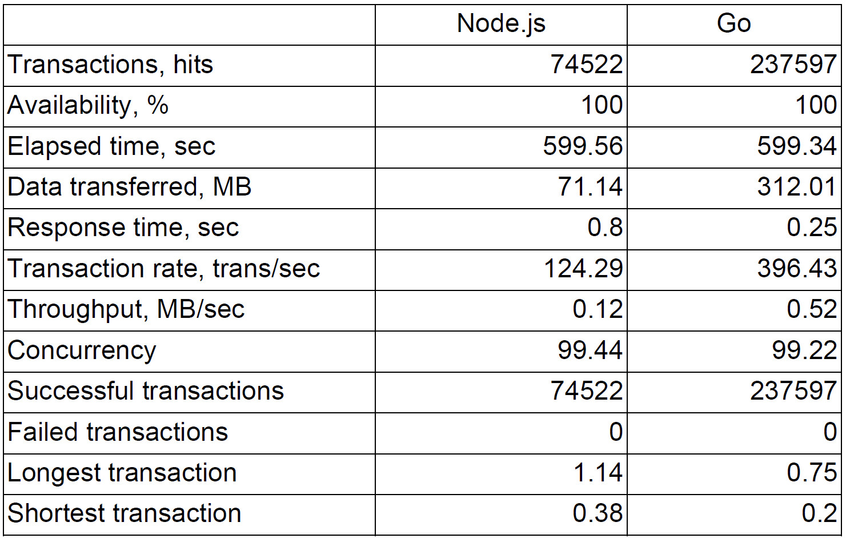The height and width of the screenshot is (538, 846).
Task: Click the Node.js column header
Action: [501, 24]
